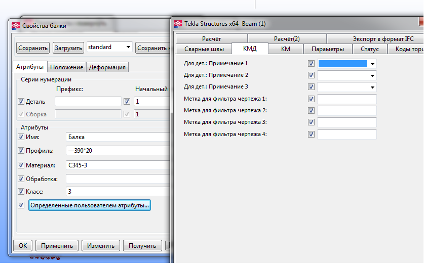Screen dimensions: 424x264
Task: Toggle checkbox for Для дет.: Примечание 1
Action: click(x=311, y=63)
